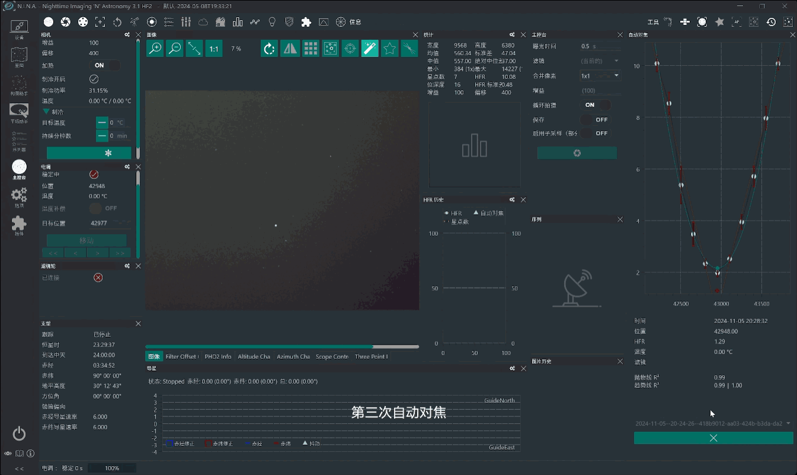Open the AF autofocus tool in top toolbar
Image resolution: width=797 pixels, height=475 pixels.
(737, 22)
